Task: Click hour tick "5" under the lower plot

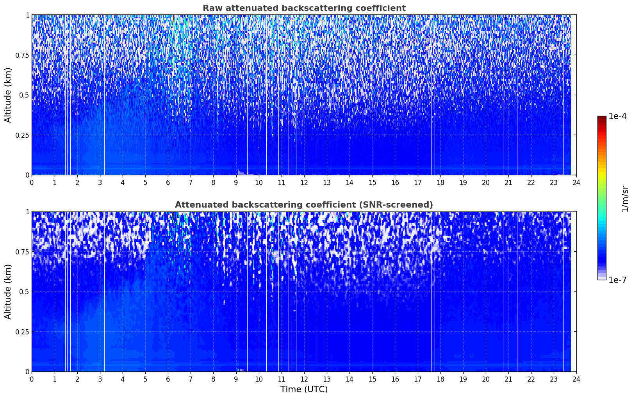Action: pos(145,379)
